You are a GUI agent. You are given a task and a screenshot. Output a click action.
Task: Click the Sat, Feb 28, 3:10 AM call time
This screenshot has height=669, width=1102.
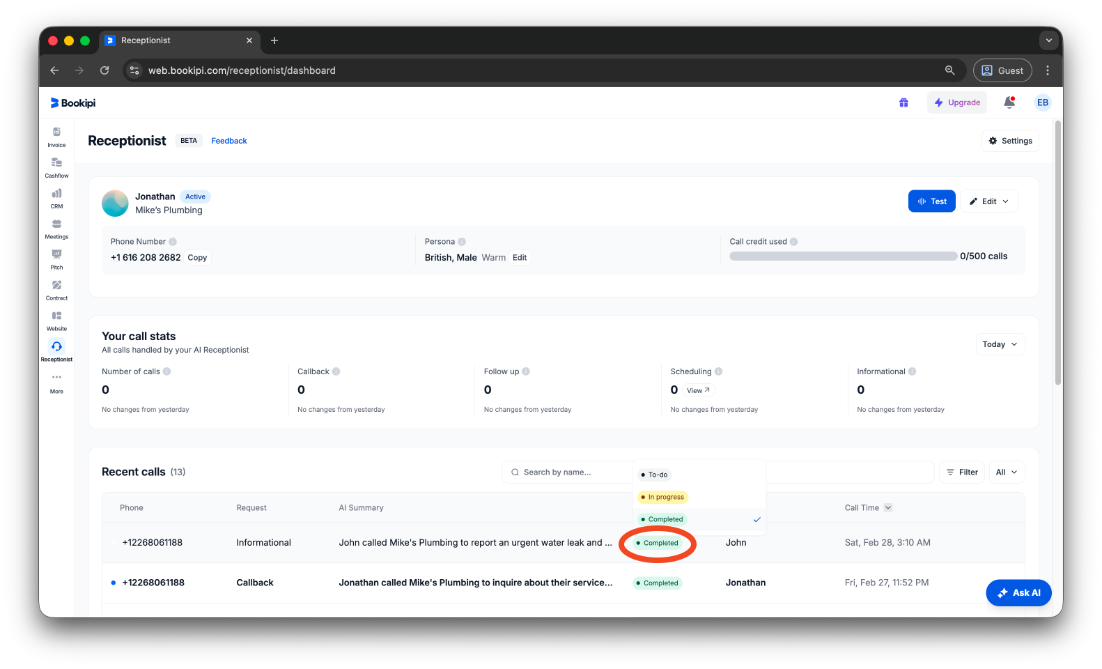coord(887,543)
